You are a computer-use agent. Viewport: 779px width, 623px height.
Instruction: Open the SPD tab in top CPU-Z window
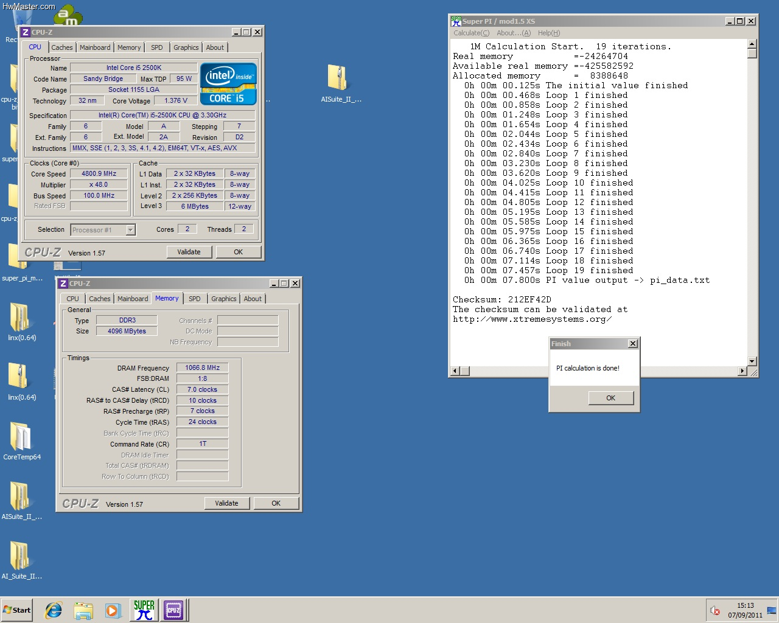(157, 47)
